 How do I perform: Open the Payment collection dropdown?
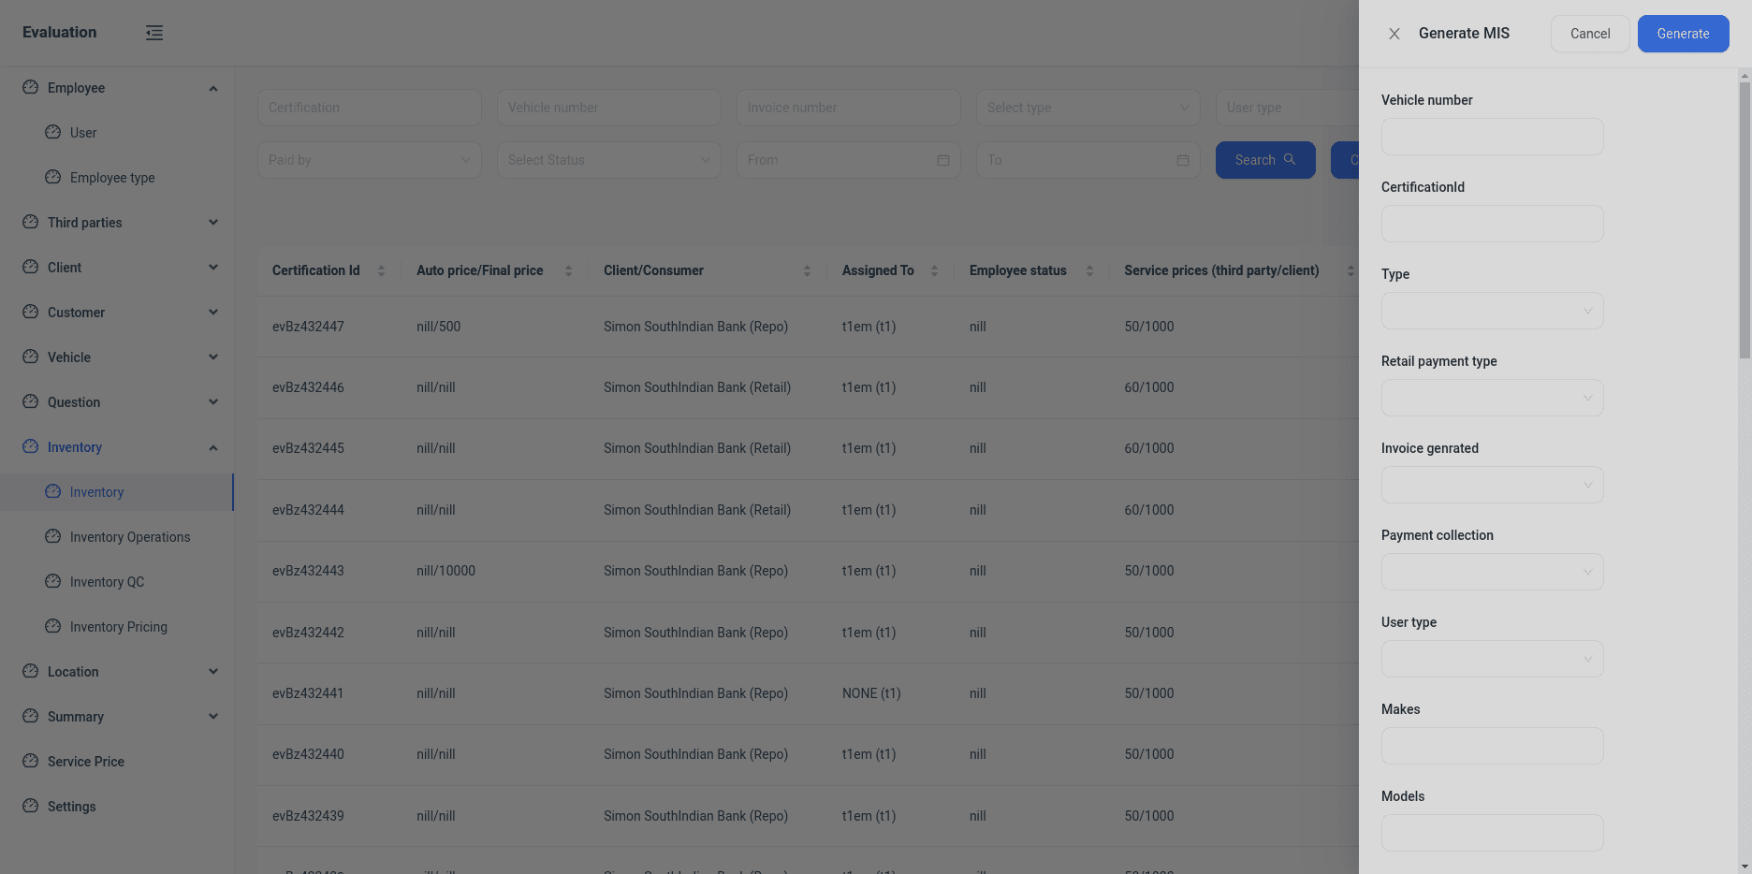[x=1492, y=572]
